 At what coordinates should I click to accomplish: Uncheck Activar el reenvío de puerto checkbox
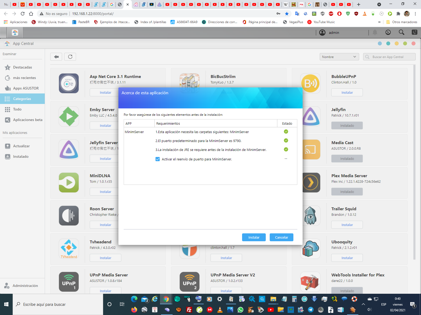point(158,159)
